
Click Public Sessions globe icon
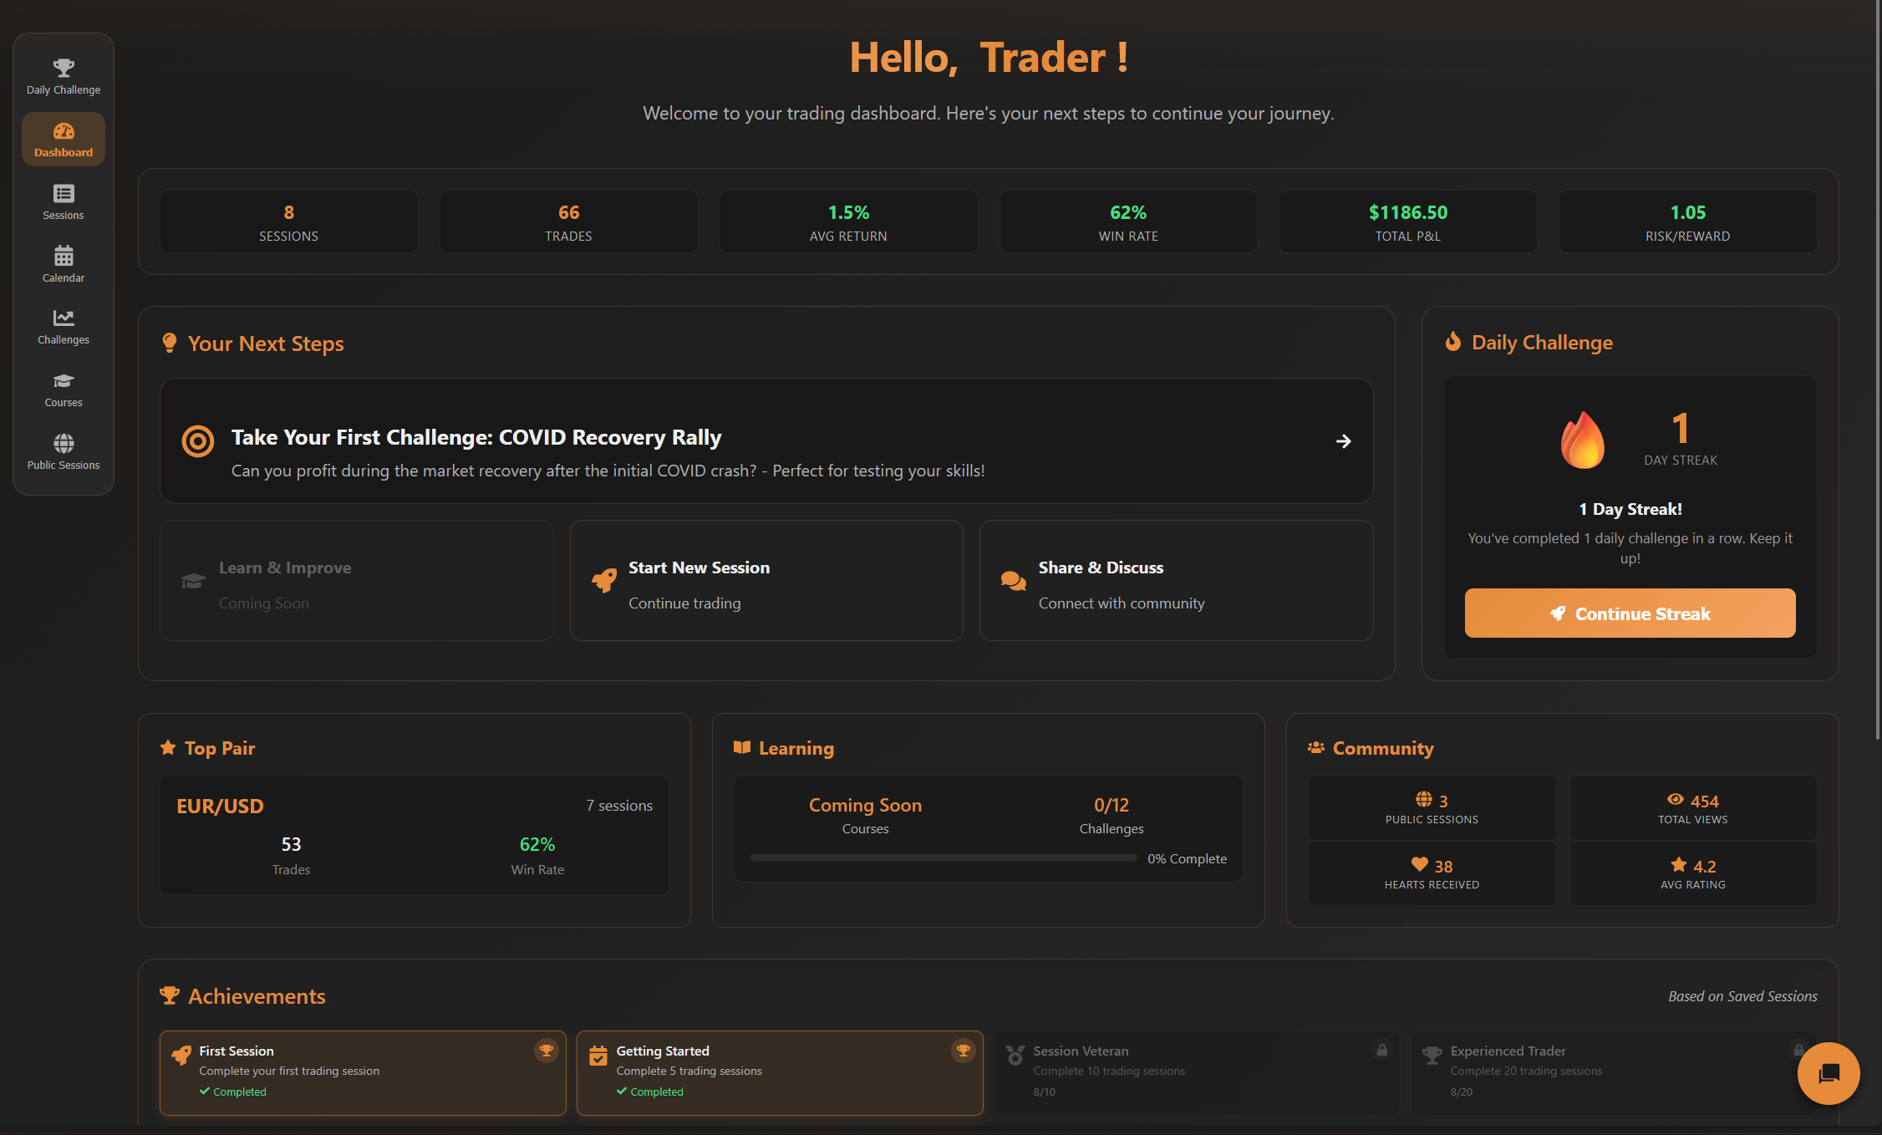click(64, 443)
